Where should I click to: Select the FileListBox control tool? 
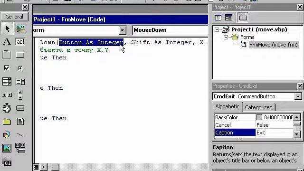pos(20,122)
